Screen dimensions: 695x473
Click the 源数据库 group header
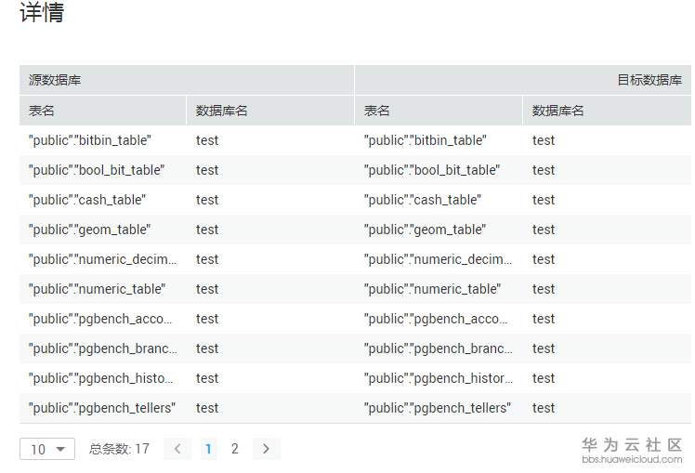pos(55,80)
